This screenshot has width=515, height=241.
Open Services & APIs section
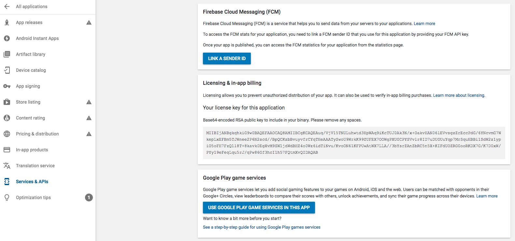click(32, 182)
